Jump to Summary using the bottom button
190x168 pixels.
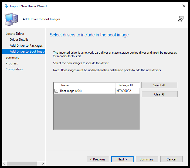147,159
